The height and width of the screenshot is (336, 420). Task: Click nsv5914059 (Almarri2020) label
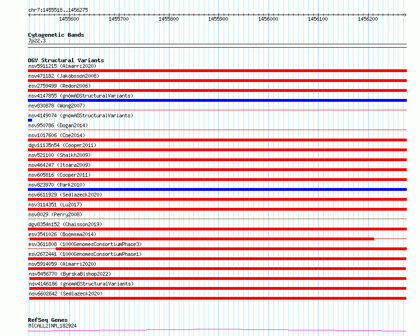tap(62, 264)
